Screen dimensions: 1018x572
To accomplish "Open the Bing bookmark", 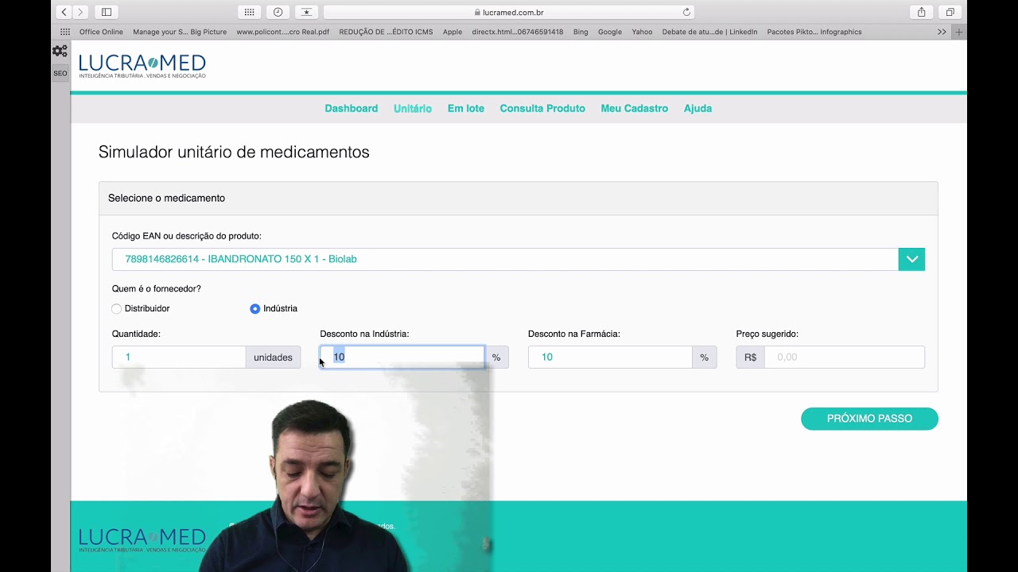I will click(581, 32).
